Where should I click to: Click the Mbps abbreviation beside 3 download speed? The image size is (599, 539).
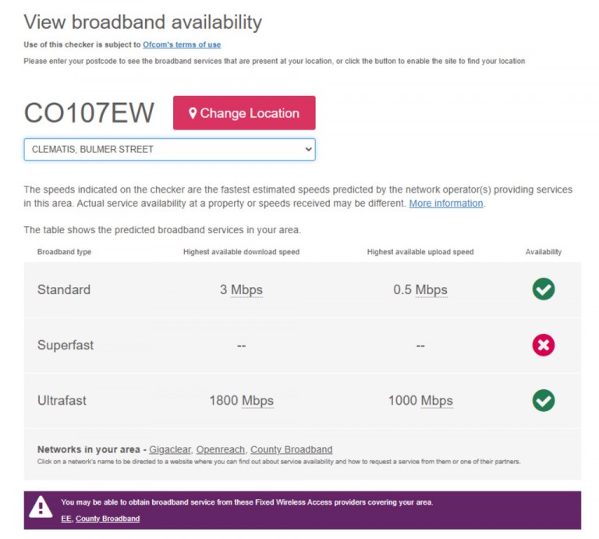click(x=246, y=290)
